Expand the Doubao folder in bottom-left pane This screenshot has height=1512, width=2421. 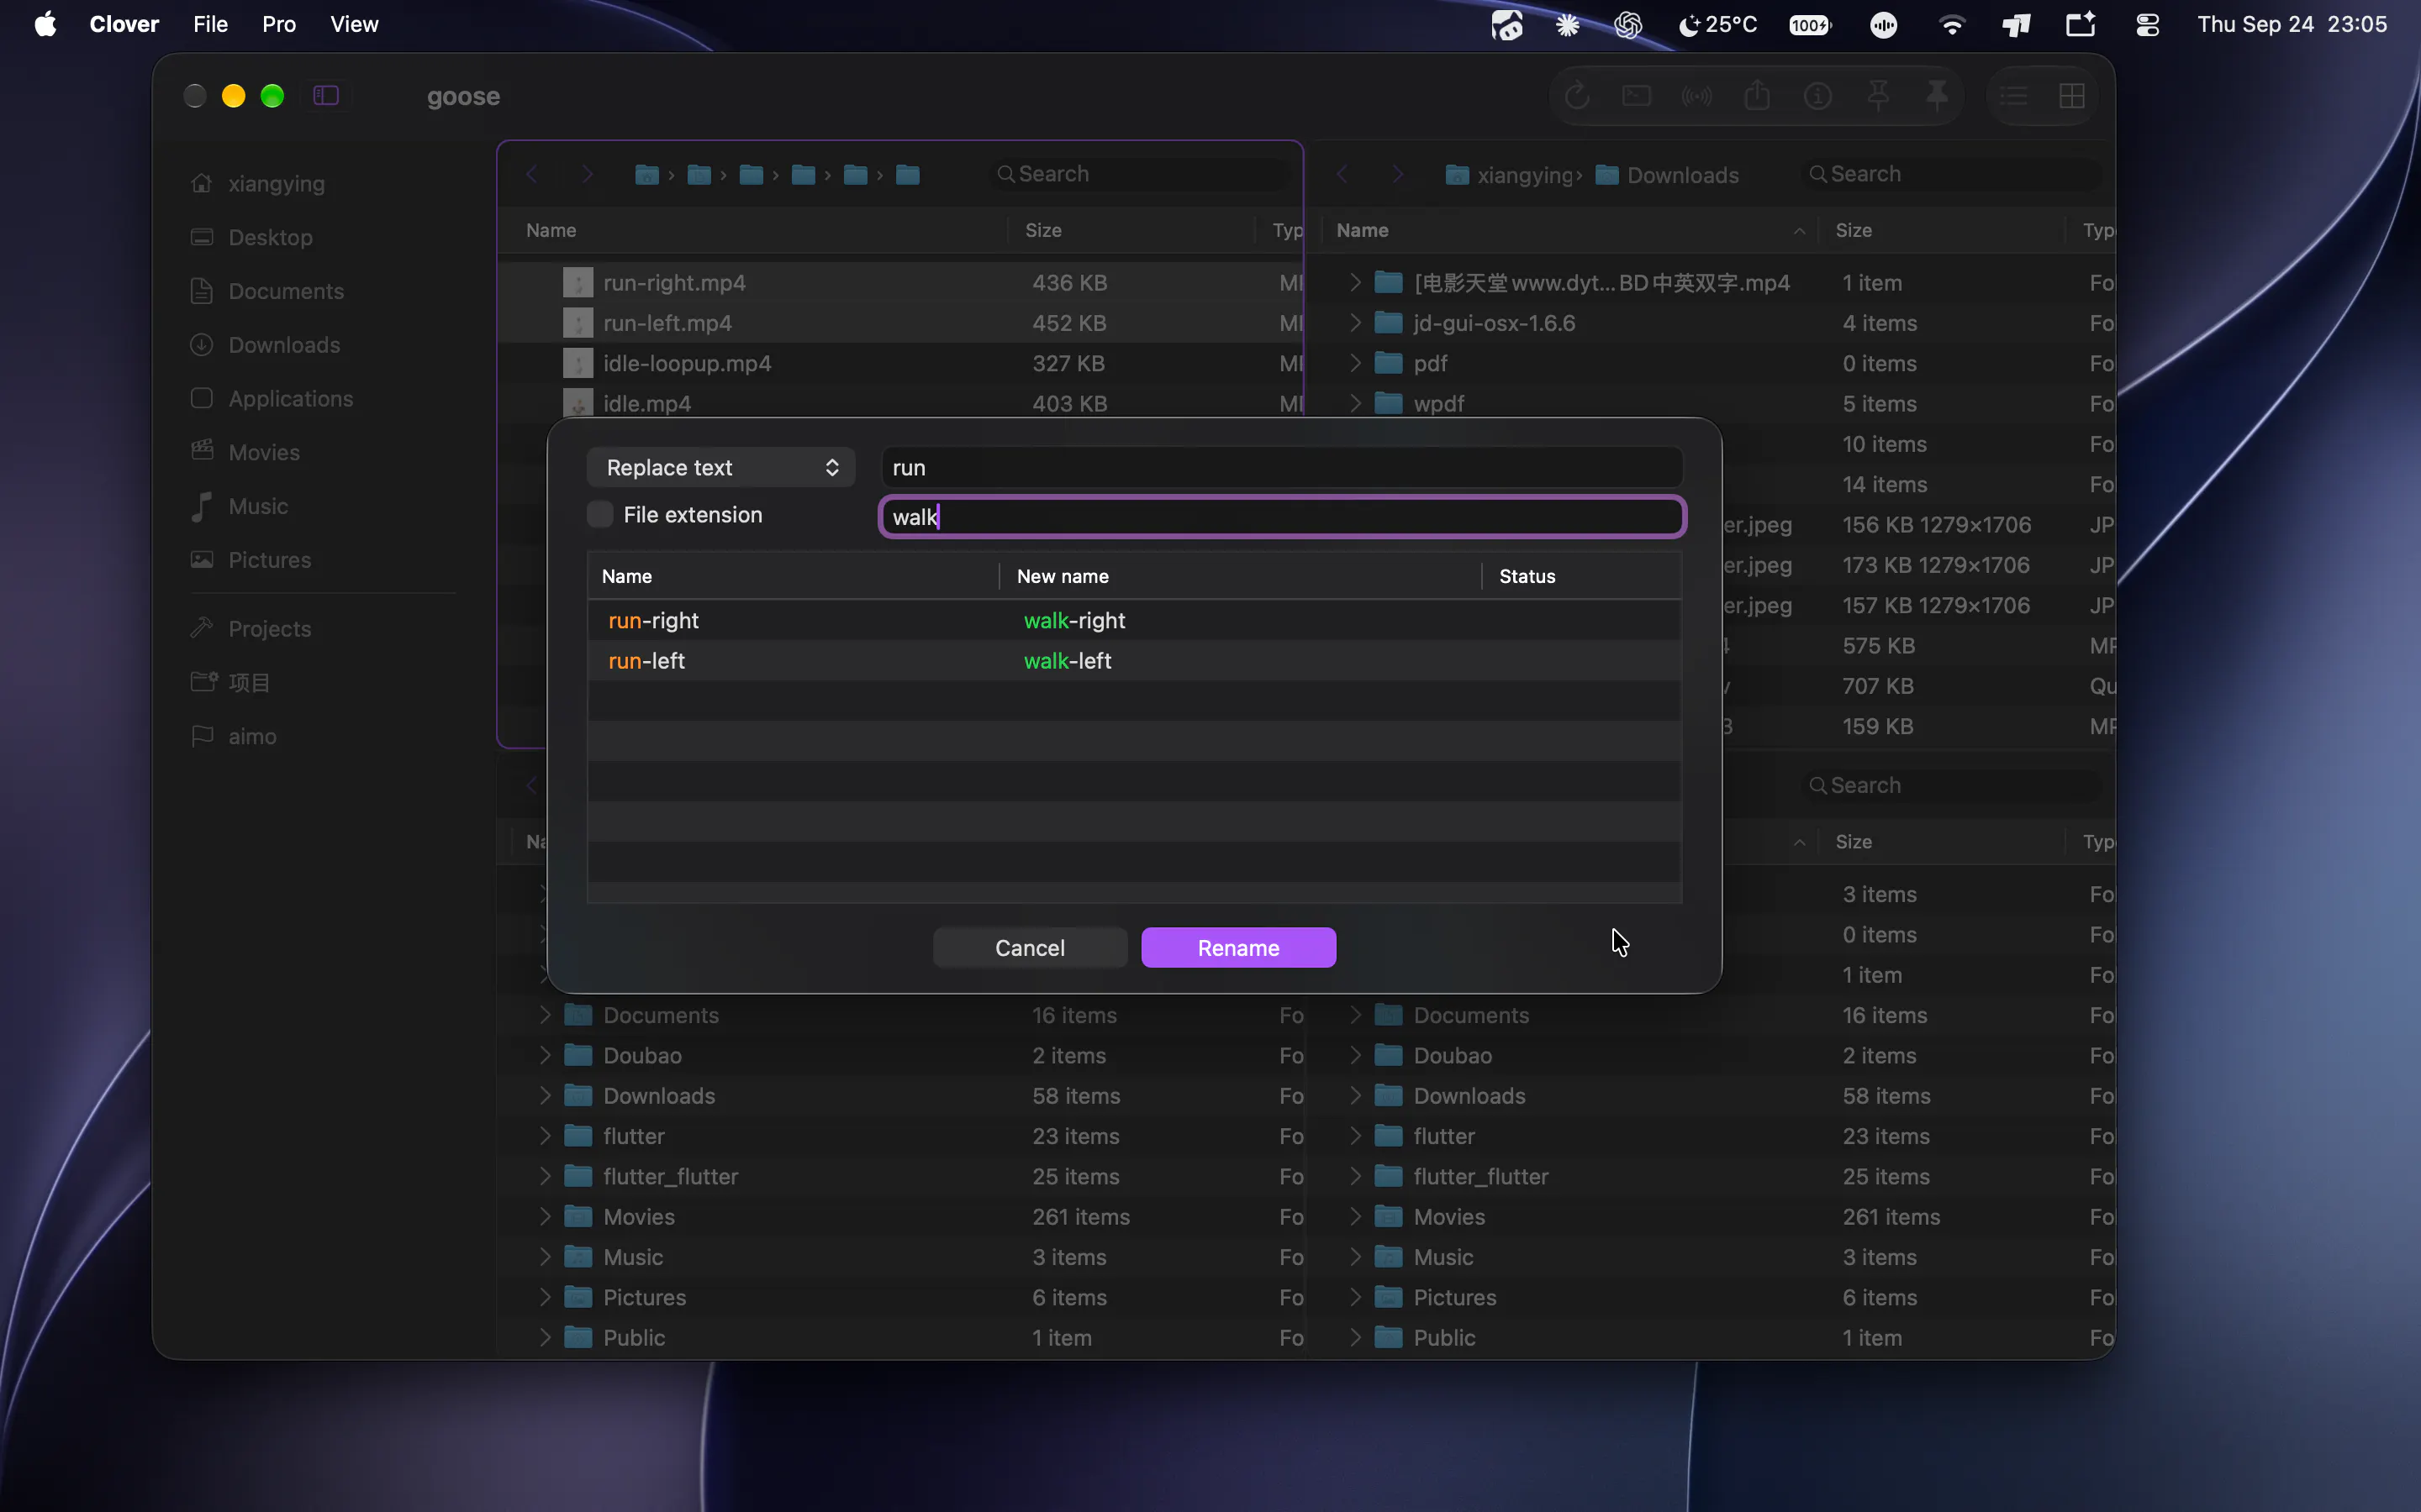point(546,1055)
